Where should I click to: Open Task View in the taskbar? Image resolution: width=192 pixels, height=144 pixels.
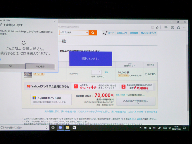pos(53,128)
